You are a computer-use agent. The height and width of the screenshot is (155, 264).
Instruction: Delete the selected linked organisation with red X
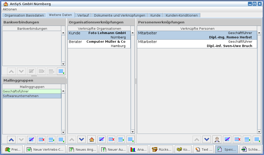[x=111, y=139]
